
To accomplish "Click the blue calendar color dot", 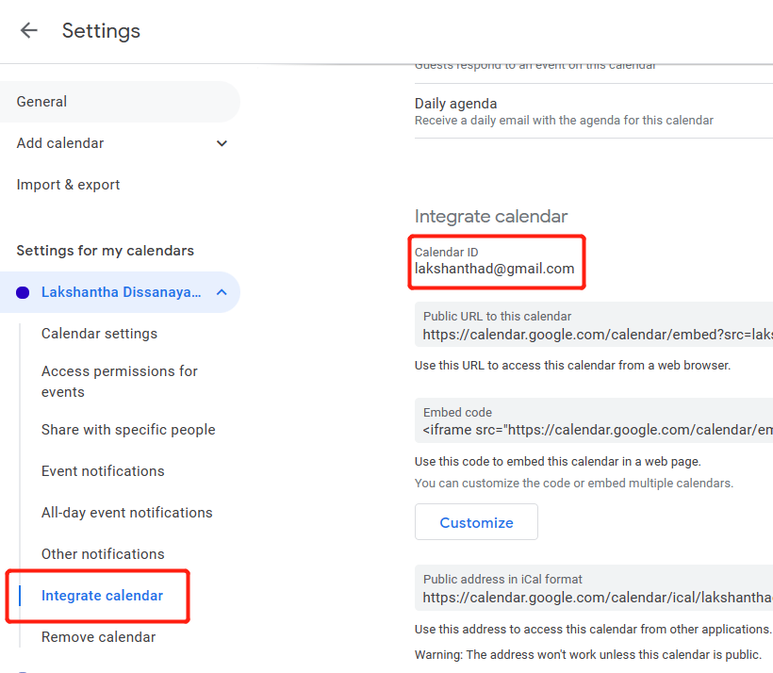I will [x=24, y=293].
